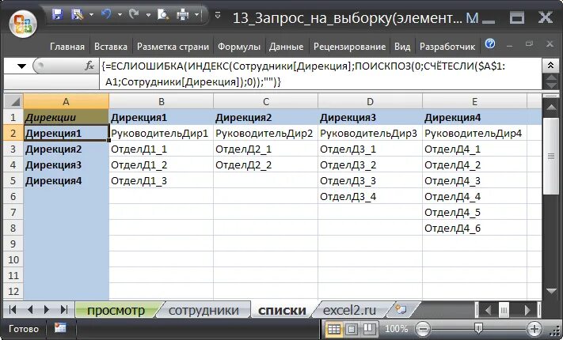Collapse the formula bar with chevron button
Viewport: 563px width, 340px height.
(551, 66)
